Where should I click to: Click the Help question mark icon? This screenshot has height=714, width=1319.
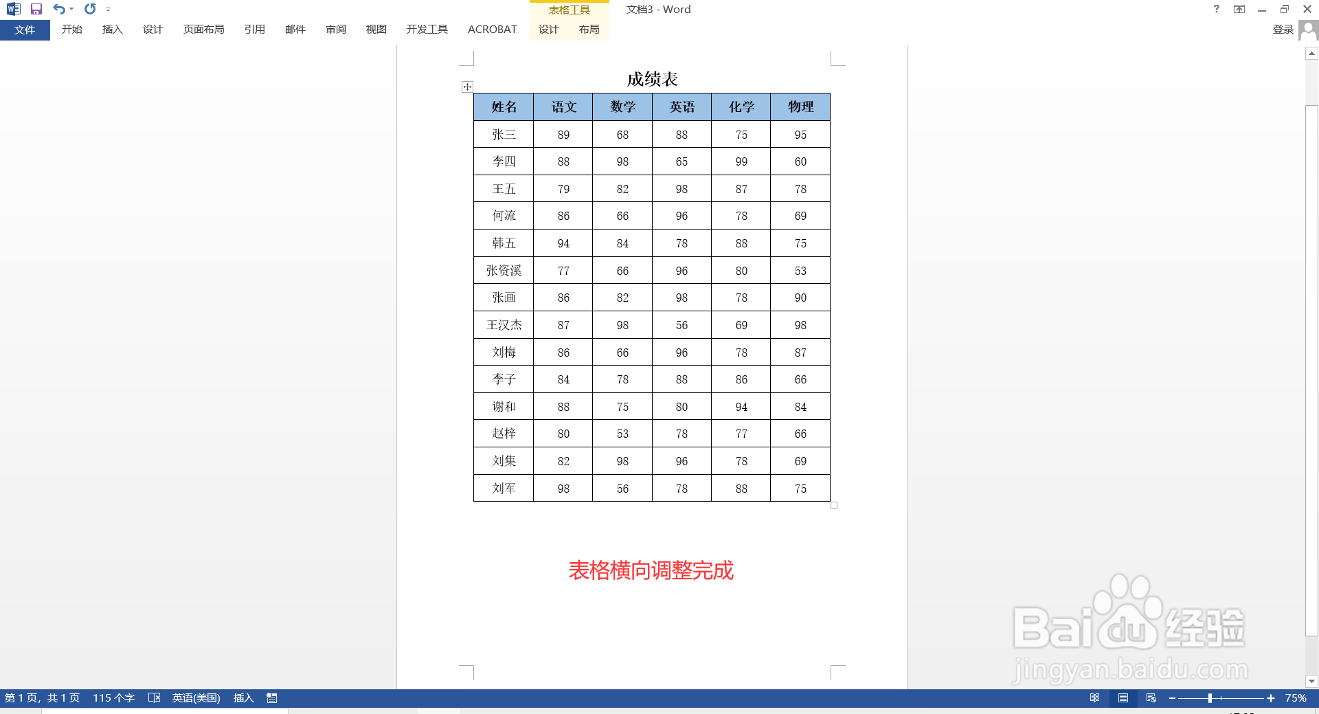click(x=1217, y=9)
